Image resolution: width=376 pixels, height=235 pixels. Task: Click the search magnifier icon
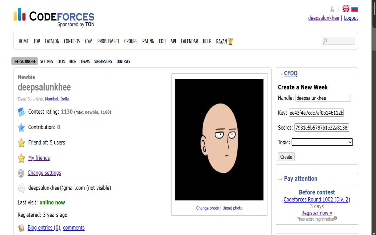[x=325, y=41]
